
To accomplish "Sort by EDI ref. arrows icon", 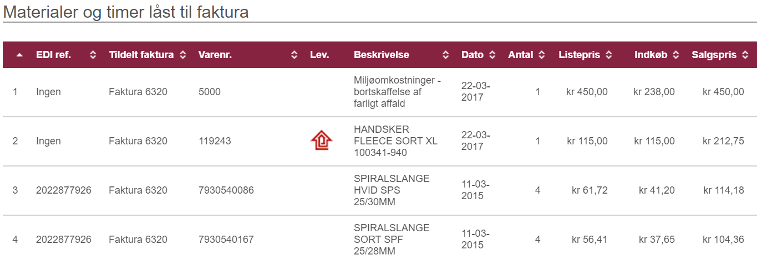I will (93, 55).
